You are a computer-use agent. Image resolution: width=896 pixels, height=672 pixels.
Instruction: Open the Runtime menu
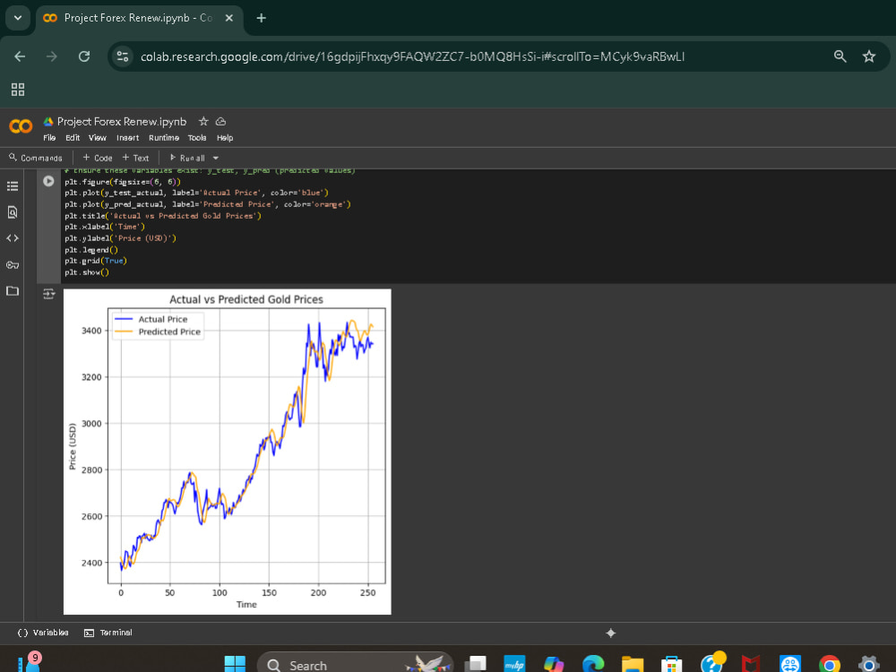tap(164, 138)
